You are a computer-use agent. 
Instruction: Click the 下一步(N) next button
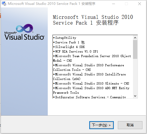coord(102,125)
